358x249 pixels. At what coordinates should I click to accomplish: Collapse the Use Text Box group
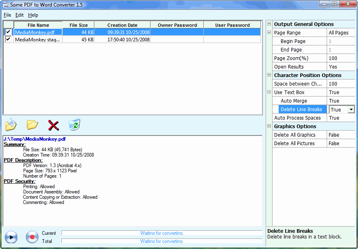(x=269, y=92)
